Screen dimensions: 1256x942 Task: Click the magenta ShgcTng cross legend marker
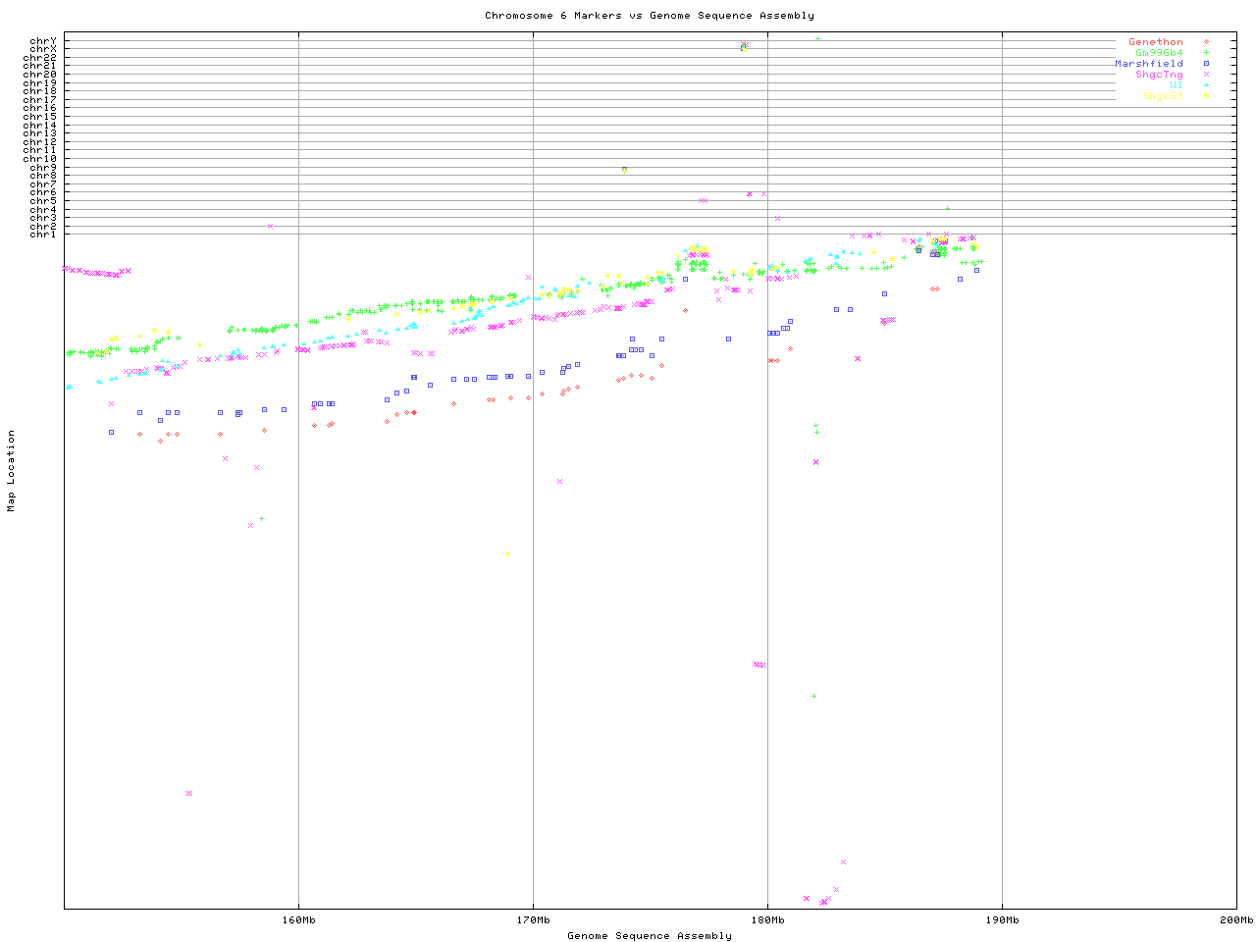click(x=1205, y=75)
